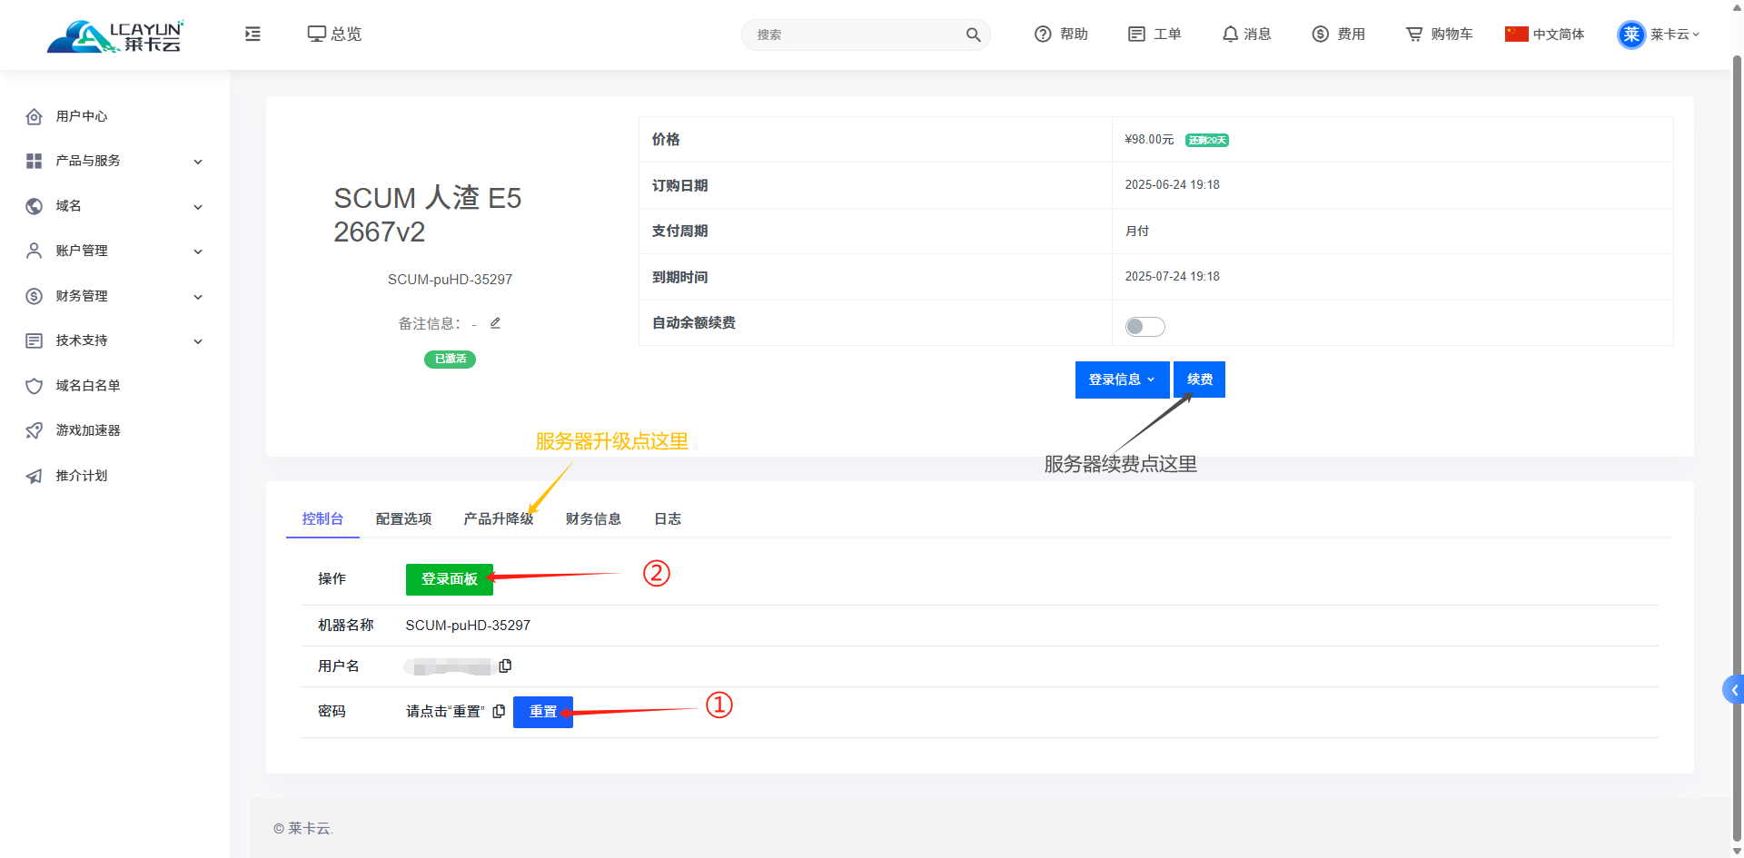The width and height of the screenshot is (1744, 858).
Task: Click the search magnifier icon
Action: tap(973, 35)
